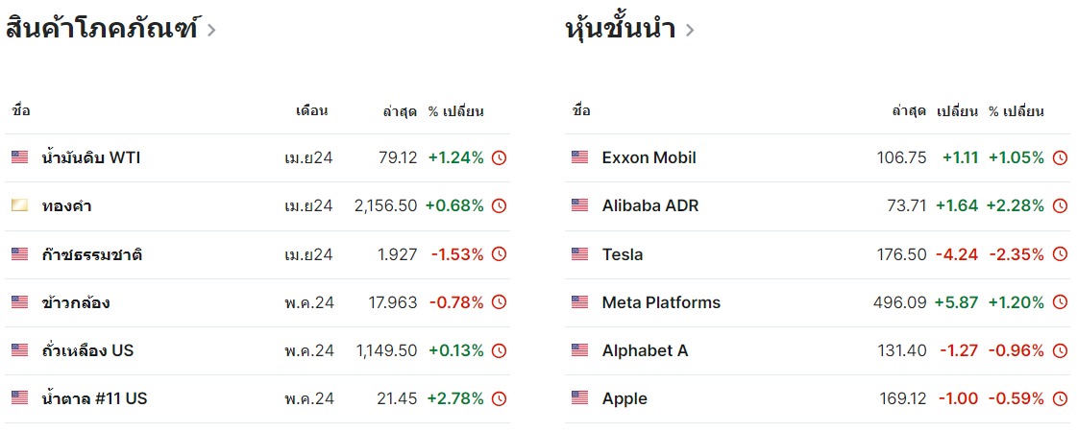Click the clock icon in ก๊าซธรรมชาติ row
This screenshot has width=1077, height=432.
point(499,254)
